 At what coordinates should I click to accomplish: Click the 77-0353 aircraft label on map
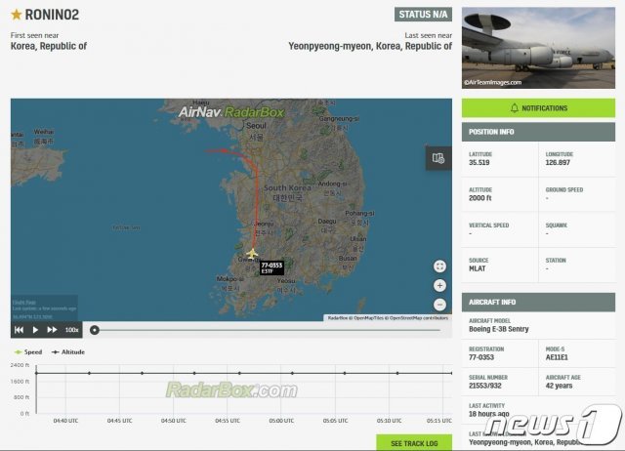click(271, 267)
